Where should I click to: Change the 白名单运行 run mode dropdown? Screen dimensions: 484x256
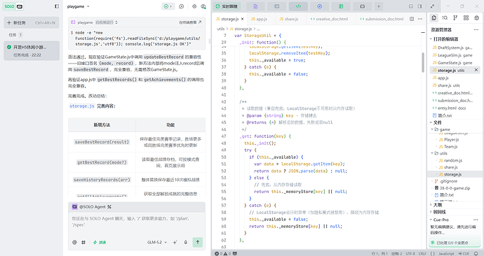107,22
